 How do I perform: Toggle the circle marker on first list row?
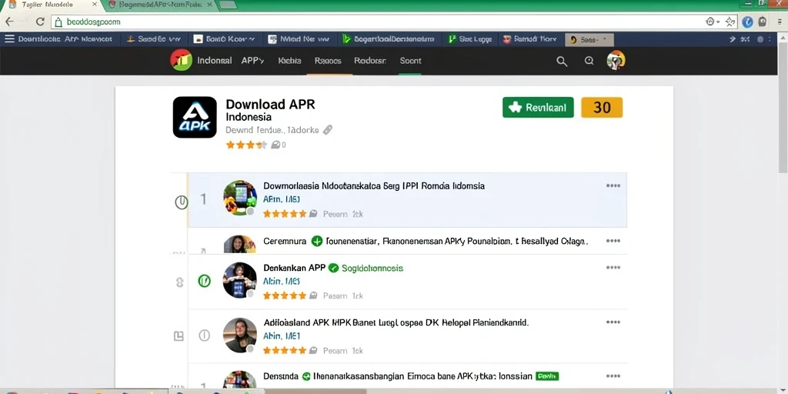pos(181,202)
